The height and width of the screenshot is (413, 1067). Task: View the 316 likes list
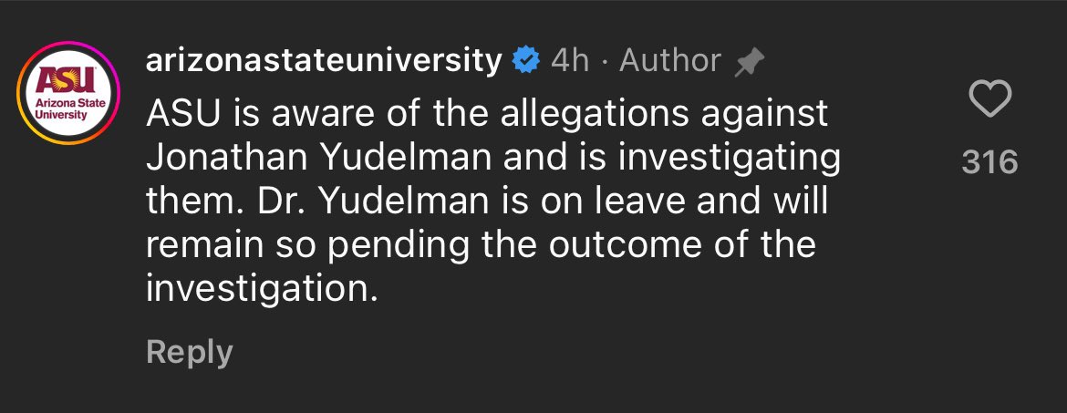click(x=989, y=162)
